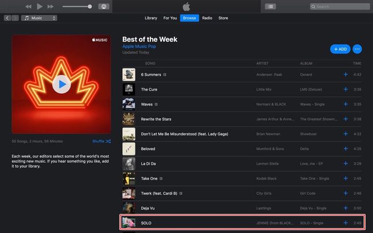Adjust the volume slider knob
Screen dimensions: 373x233
tap(90, 6)
